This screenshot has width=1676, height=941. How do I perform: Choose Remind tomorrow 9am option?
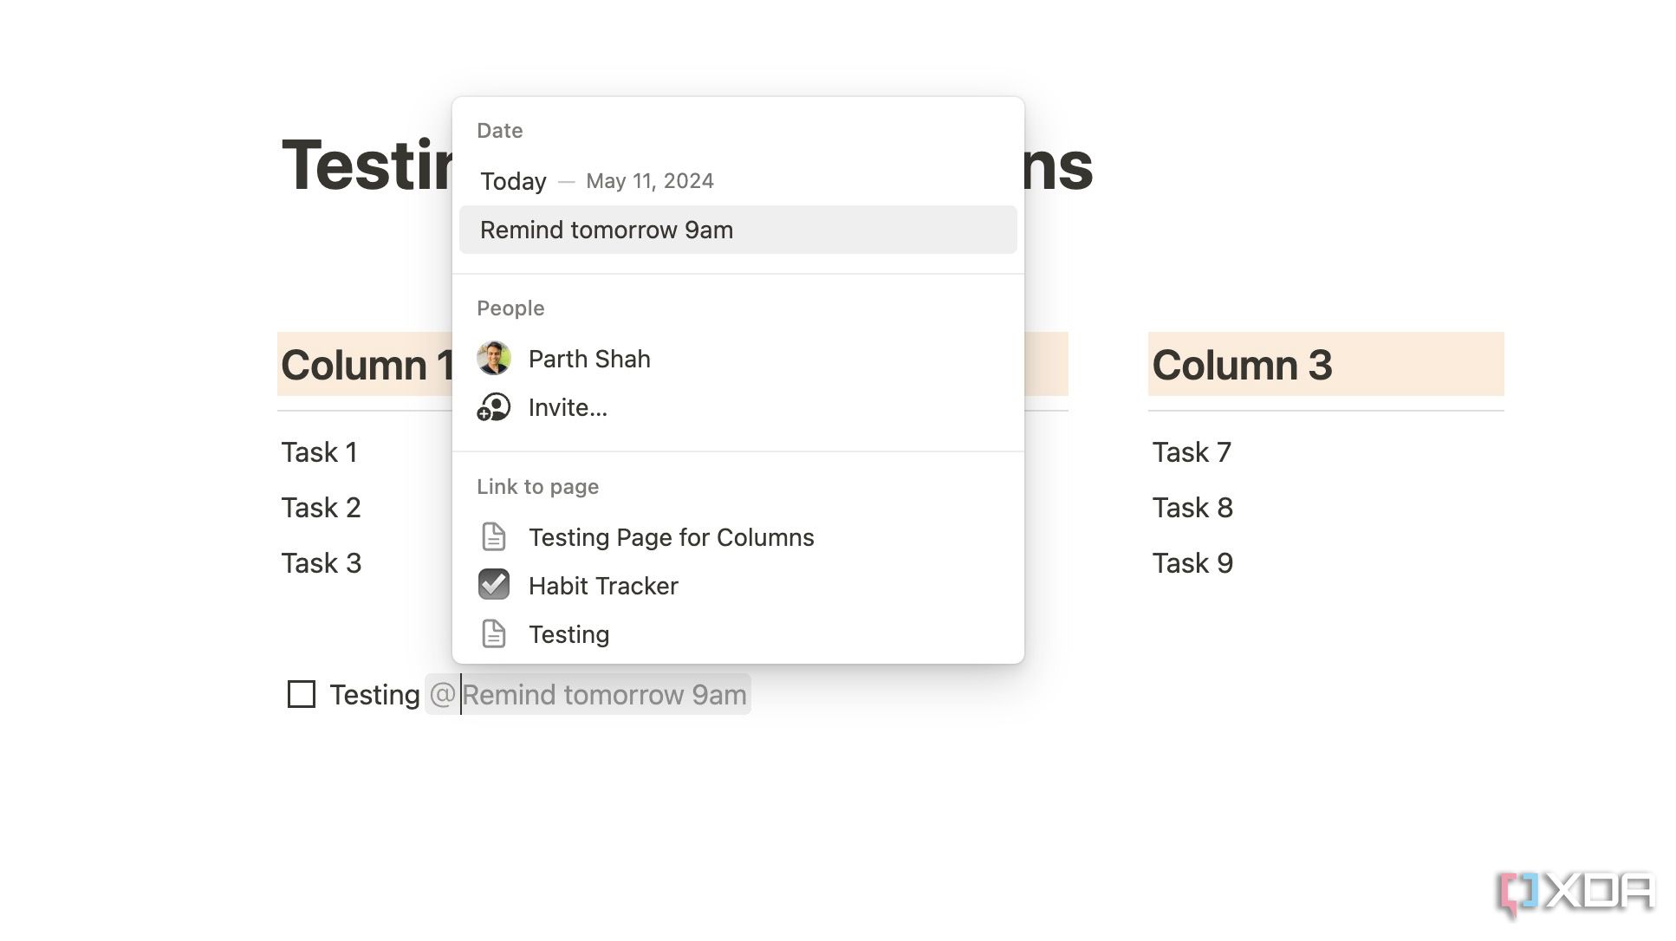click(x=606, y=230)
